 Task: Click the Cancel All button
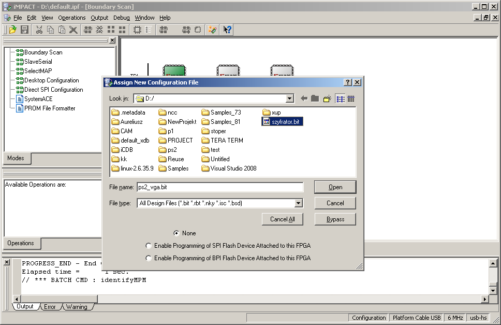coord(283,219)
